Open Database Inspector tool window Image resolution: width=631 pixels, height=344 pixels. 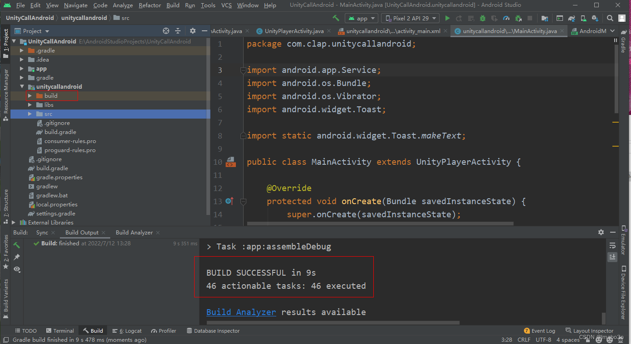pyautogui.click(x=213, y=331)
